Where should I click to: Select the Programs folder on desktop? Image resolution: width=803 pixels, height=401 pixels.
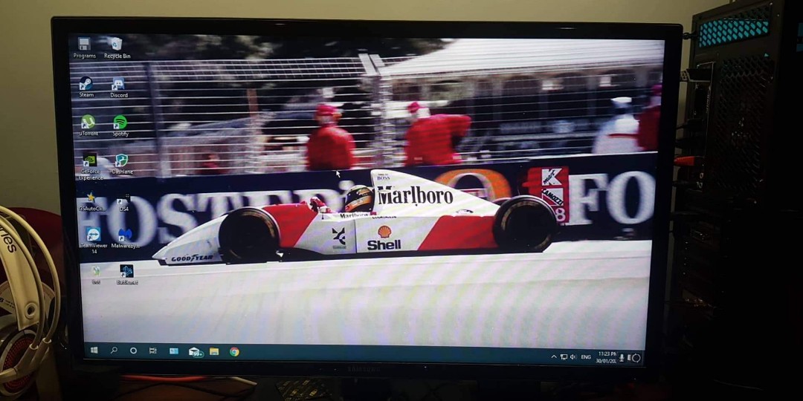coord(84,45)
